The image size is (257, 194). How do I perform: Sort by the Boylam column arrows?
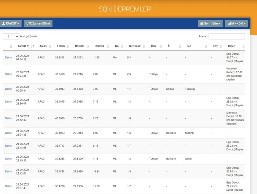[88, 46]
